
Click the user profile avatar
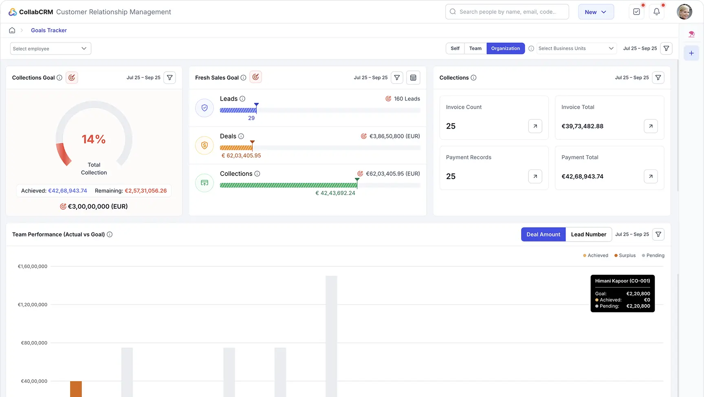tap(684, 12)
